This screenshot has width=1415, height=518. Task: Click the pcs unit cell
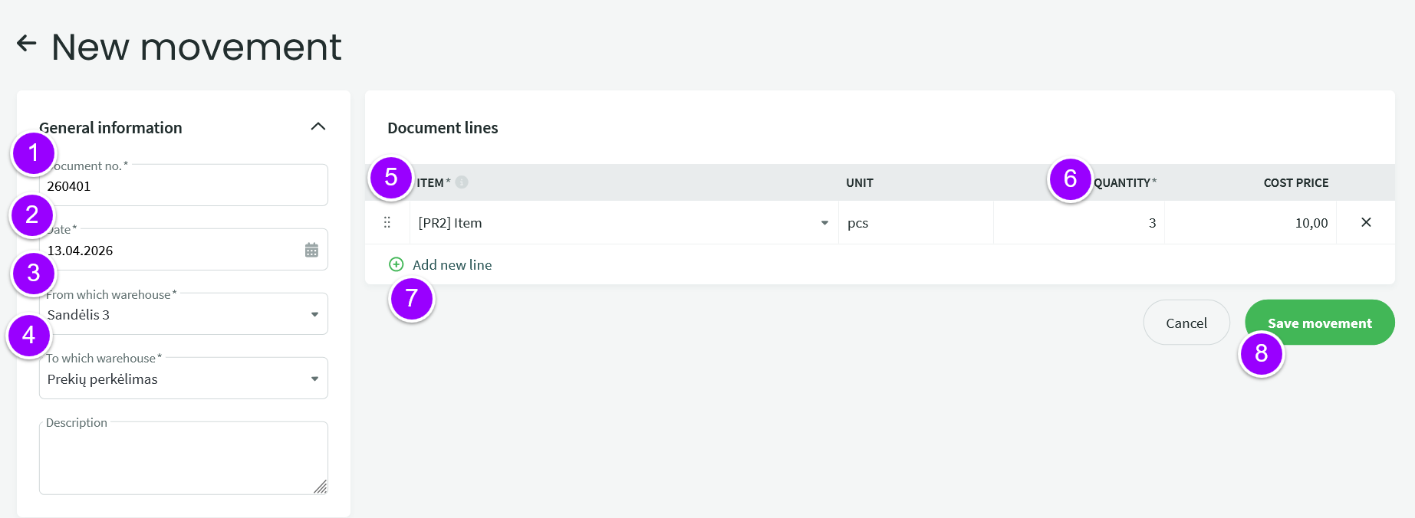(915, 223)
